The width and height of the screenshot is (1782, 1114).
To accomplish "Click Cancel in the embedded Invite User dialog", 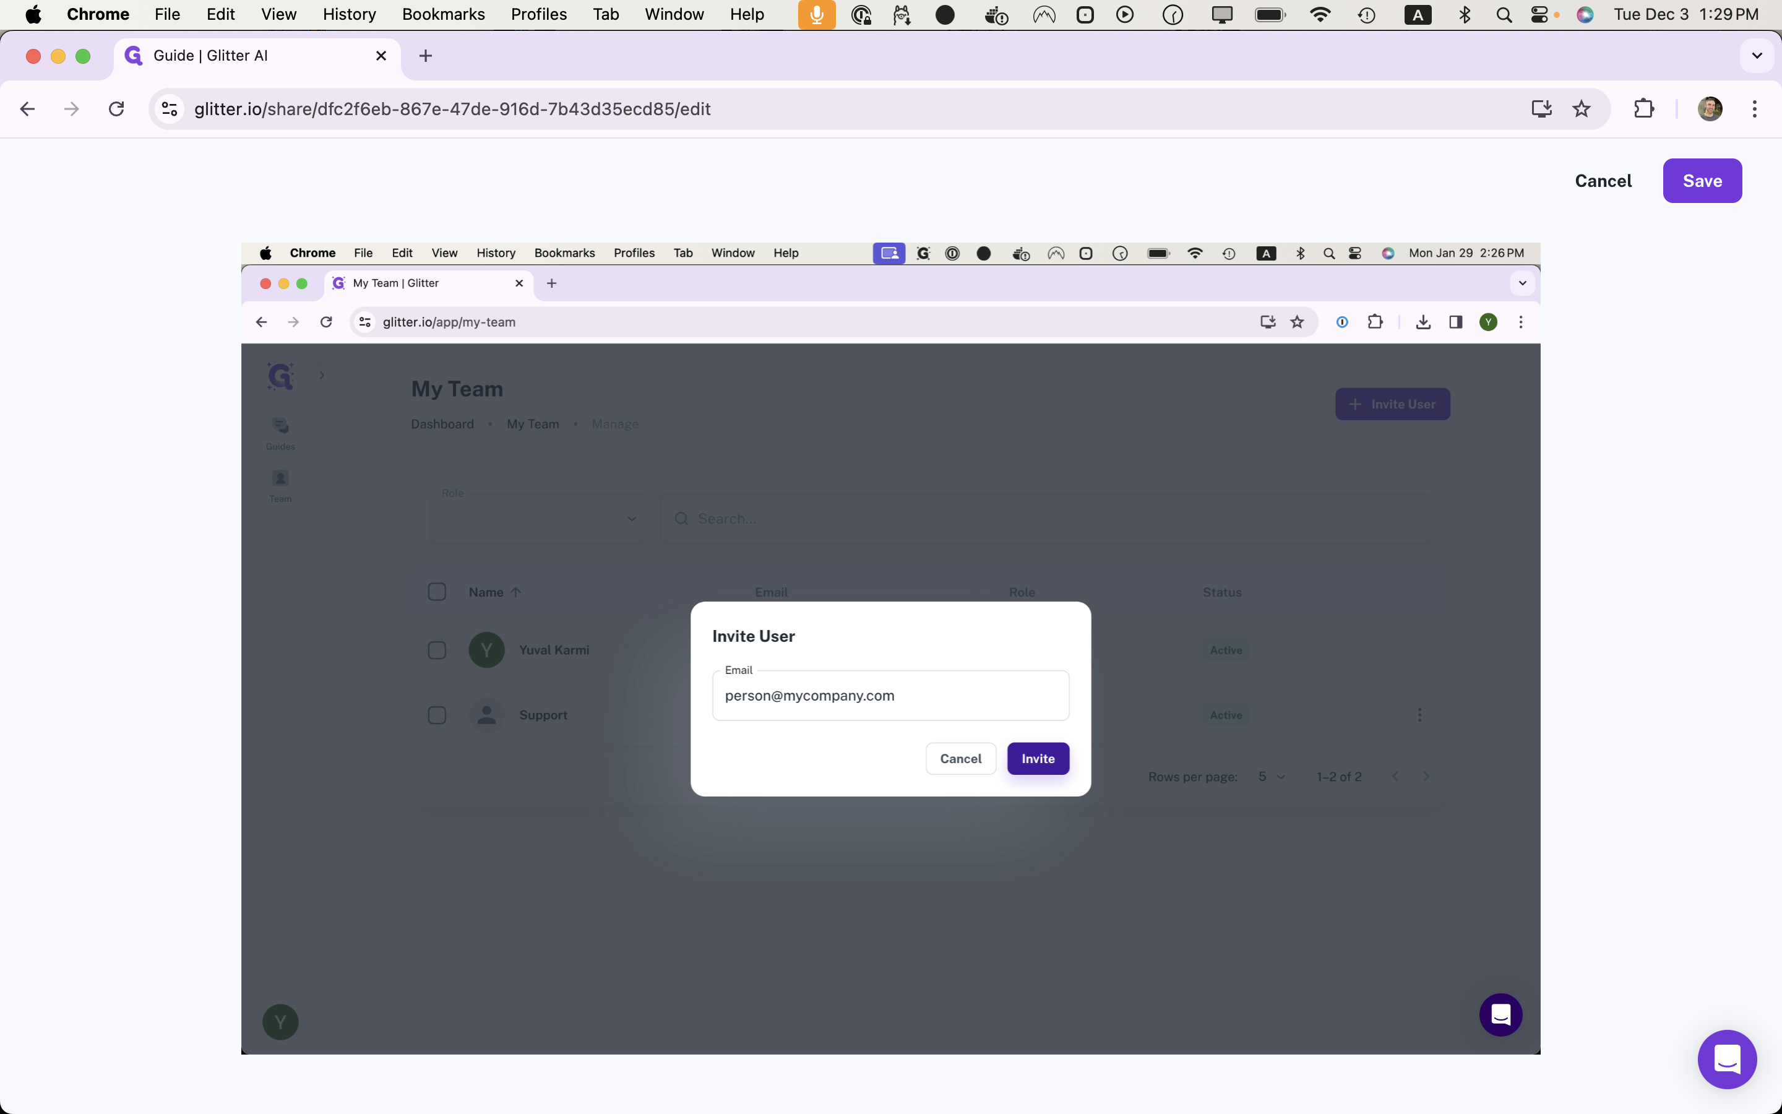I will point(960,758).
